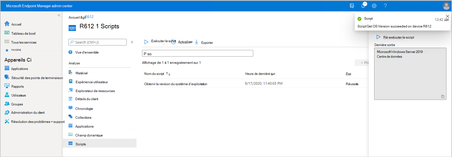Click the État column header
Viewport: 452px width, 157px height.
click(349, 74)
